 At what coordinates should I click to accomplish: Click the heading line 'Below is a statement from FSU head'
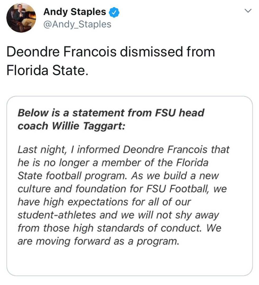111,113
